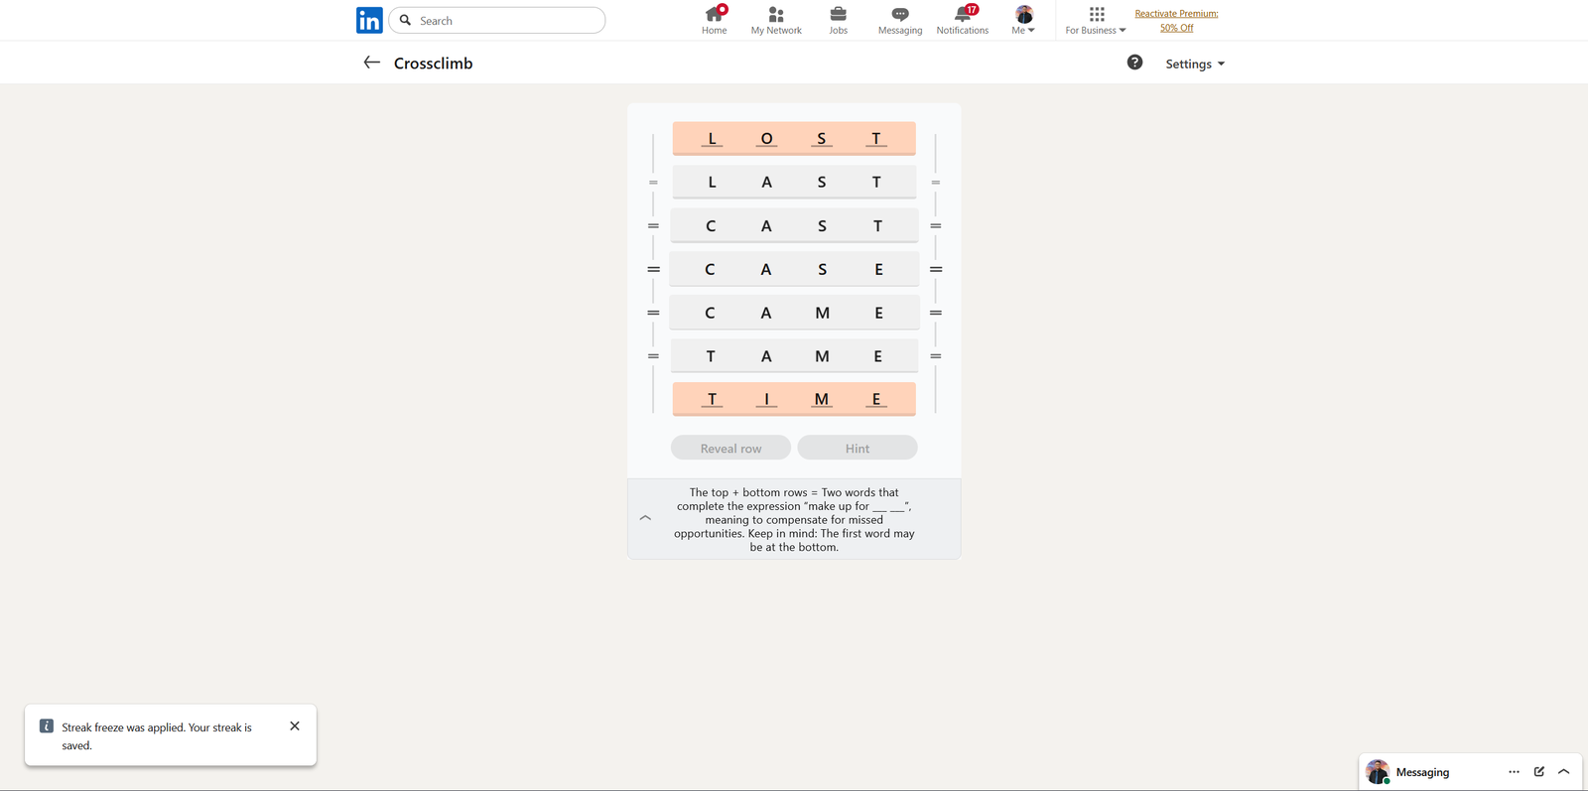Viewport: 1588px width, 791px height.
Task: Click the Hint button
Action: click(x=858, y=448)
